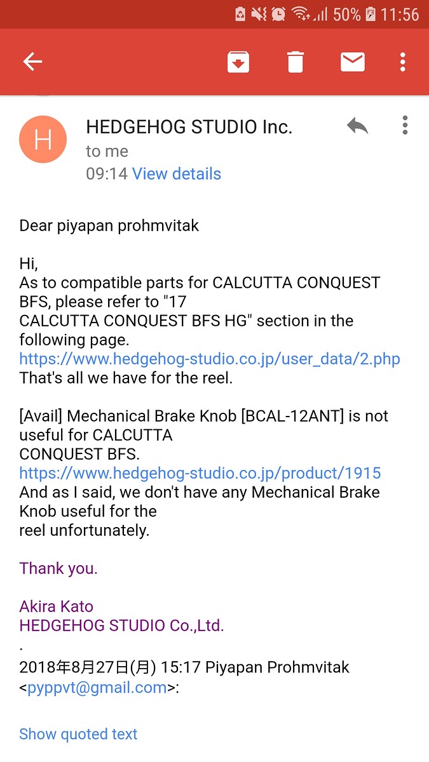Delete the email using the trash icon
The width and height of the screenshot is (429, 762).
coord(296,62)
